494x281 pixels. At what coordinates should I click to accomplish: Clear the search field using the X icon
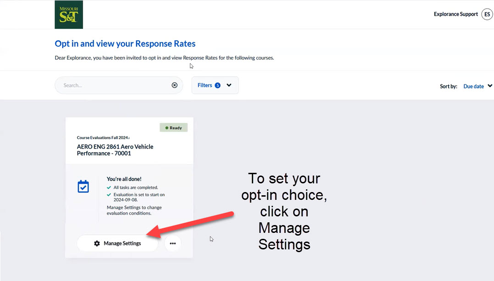(174, 85)
